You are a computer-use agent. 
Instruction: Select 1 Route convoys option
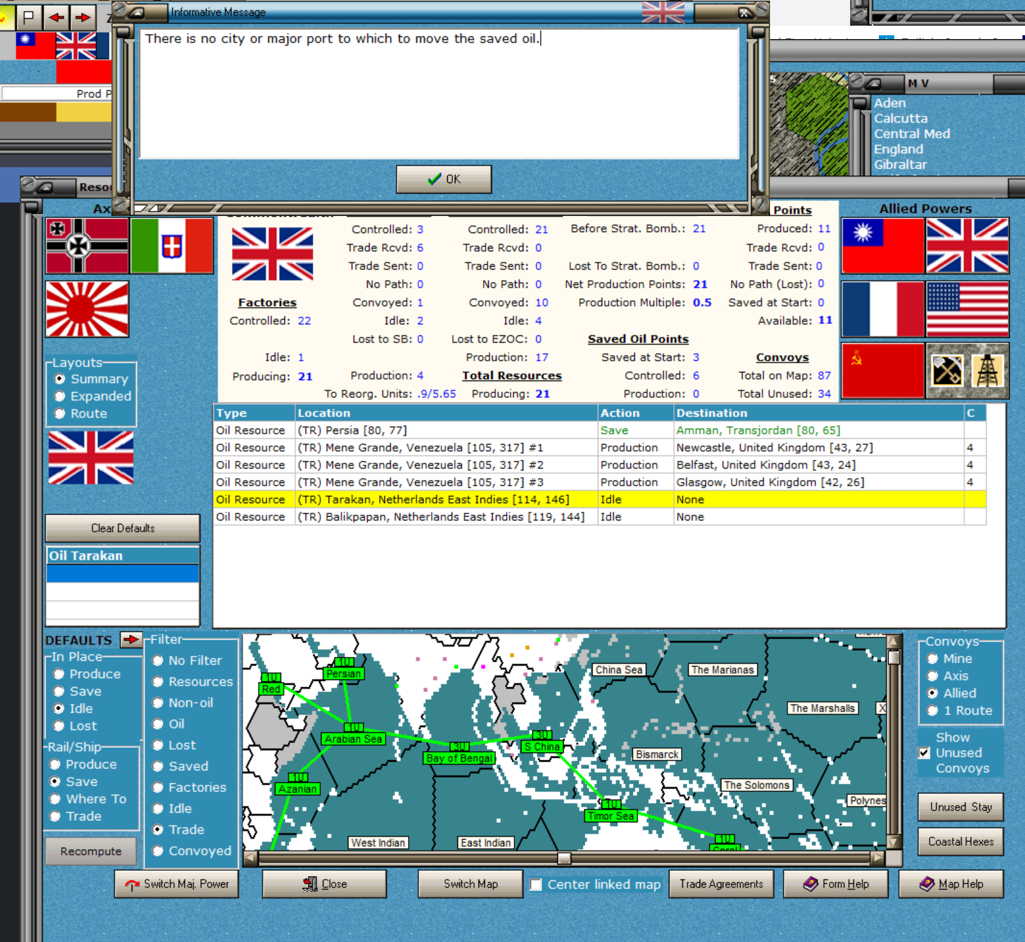click(x=960, y=710)
